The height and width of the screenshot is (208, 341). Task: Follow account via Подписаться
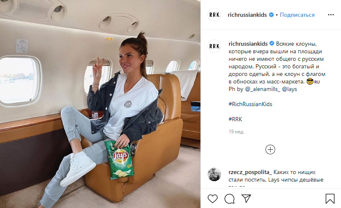(x=297, y=15)
